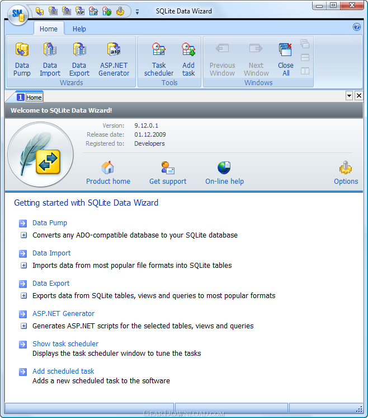Click the SQLite feather logo image

pos(40,154)
